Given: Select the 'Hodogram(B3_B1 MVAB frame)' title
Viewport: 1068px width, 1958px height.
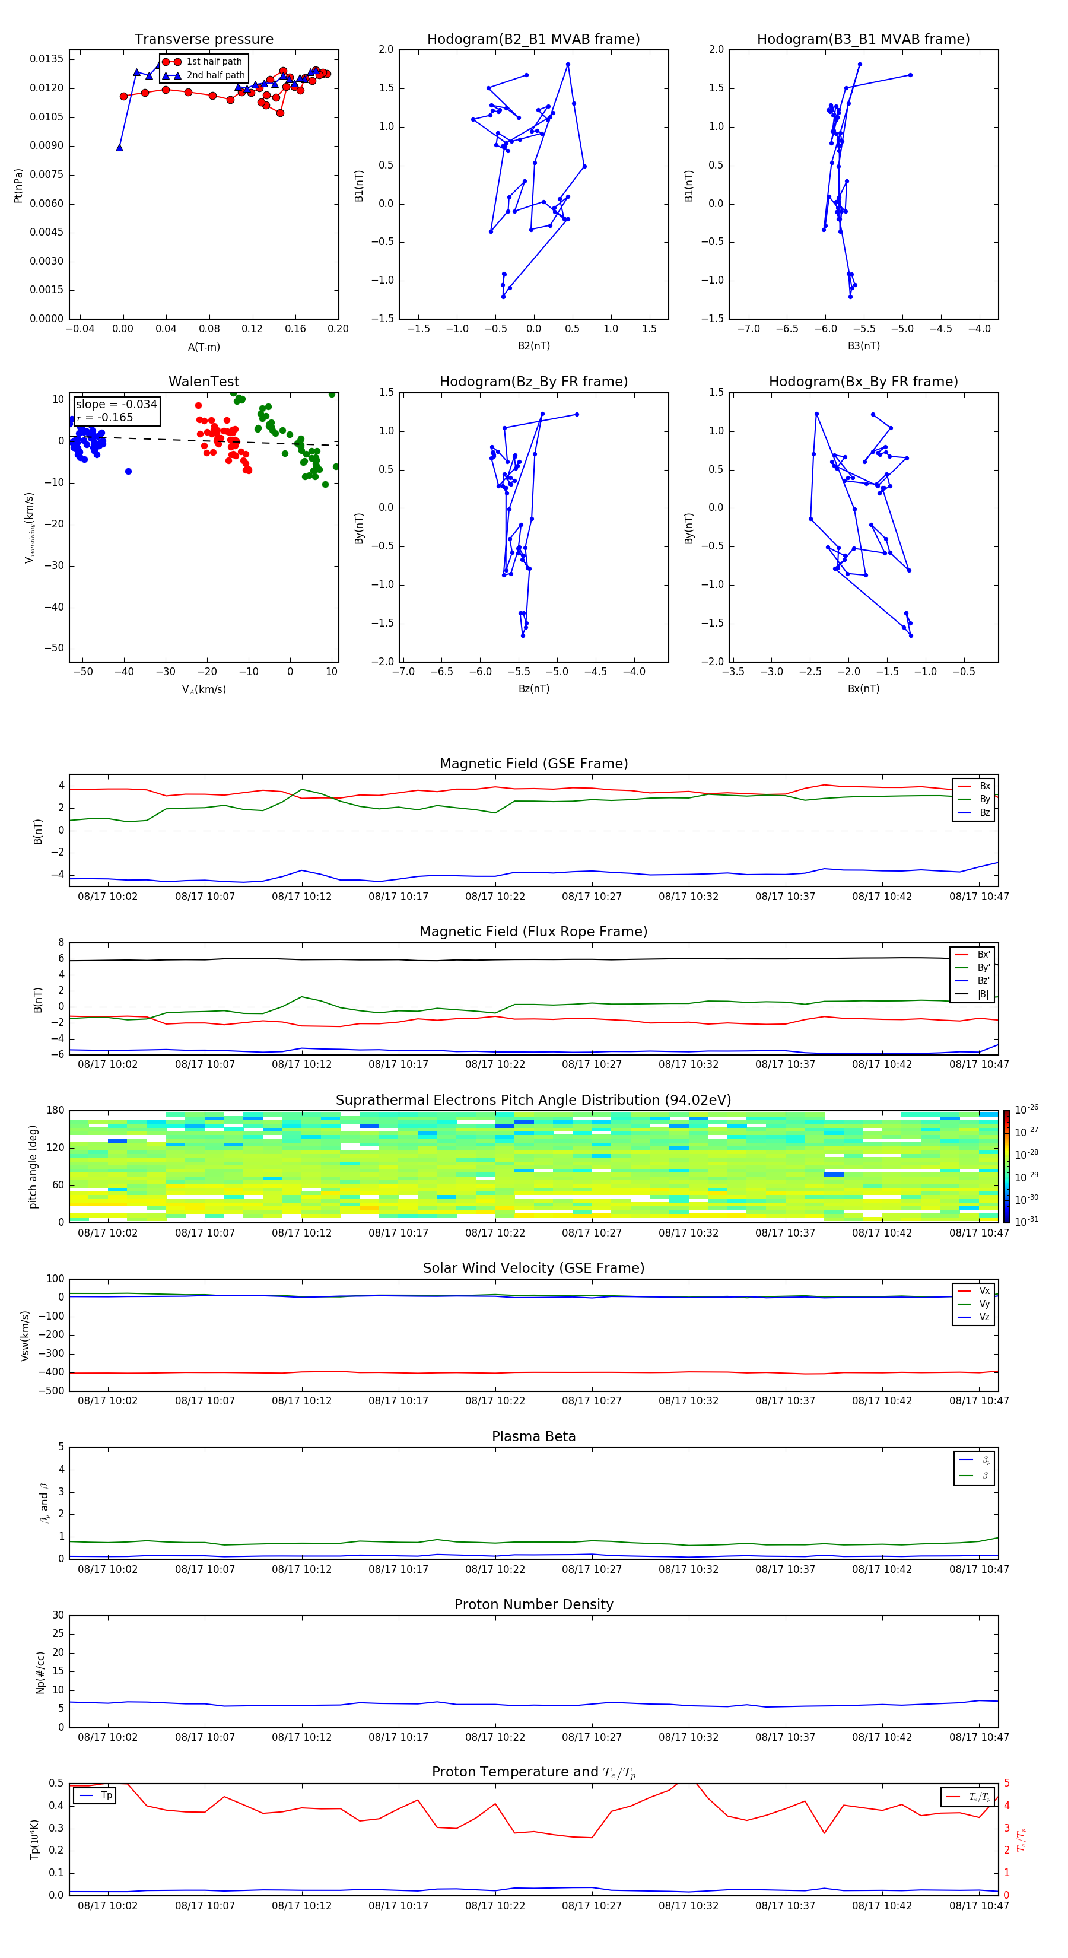Looking at the screenshot, I should pos(863,40).
